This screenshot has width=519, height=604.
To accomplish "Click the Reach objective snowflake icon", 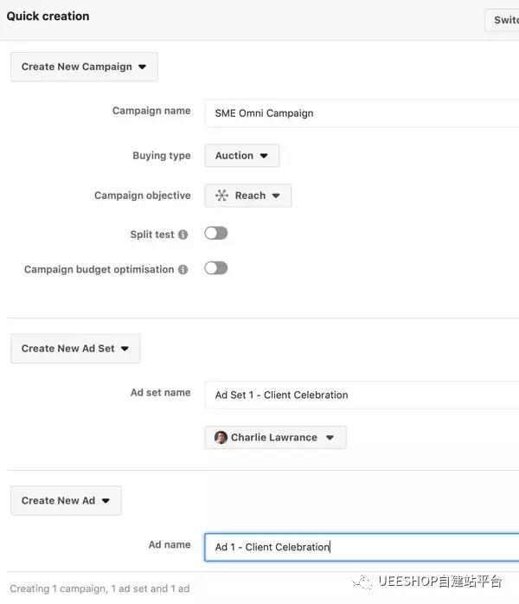I will (x=221, y=196).
